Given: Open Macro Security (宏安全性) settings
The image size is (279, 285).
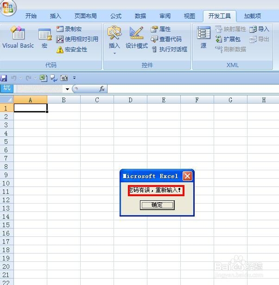Looking at the screenshot, I should coord(72,50).
